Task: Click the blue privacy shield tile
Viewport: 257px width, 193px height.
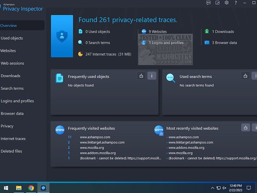Action: [x=62, y=36]
